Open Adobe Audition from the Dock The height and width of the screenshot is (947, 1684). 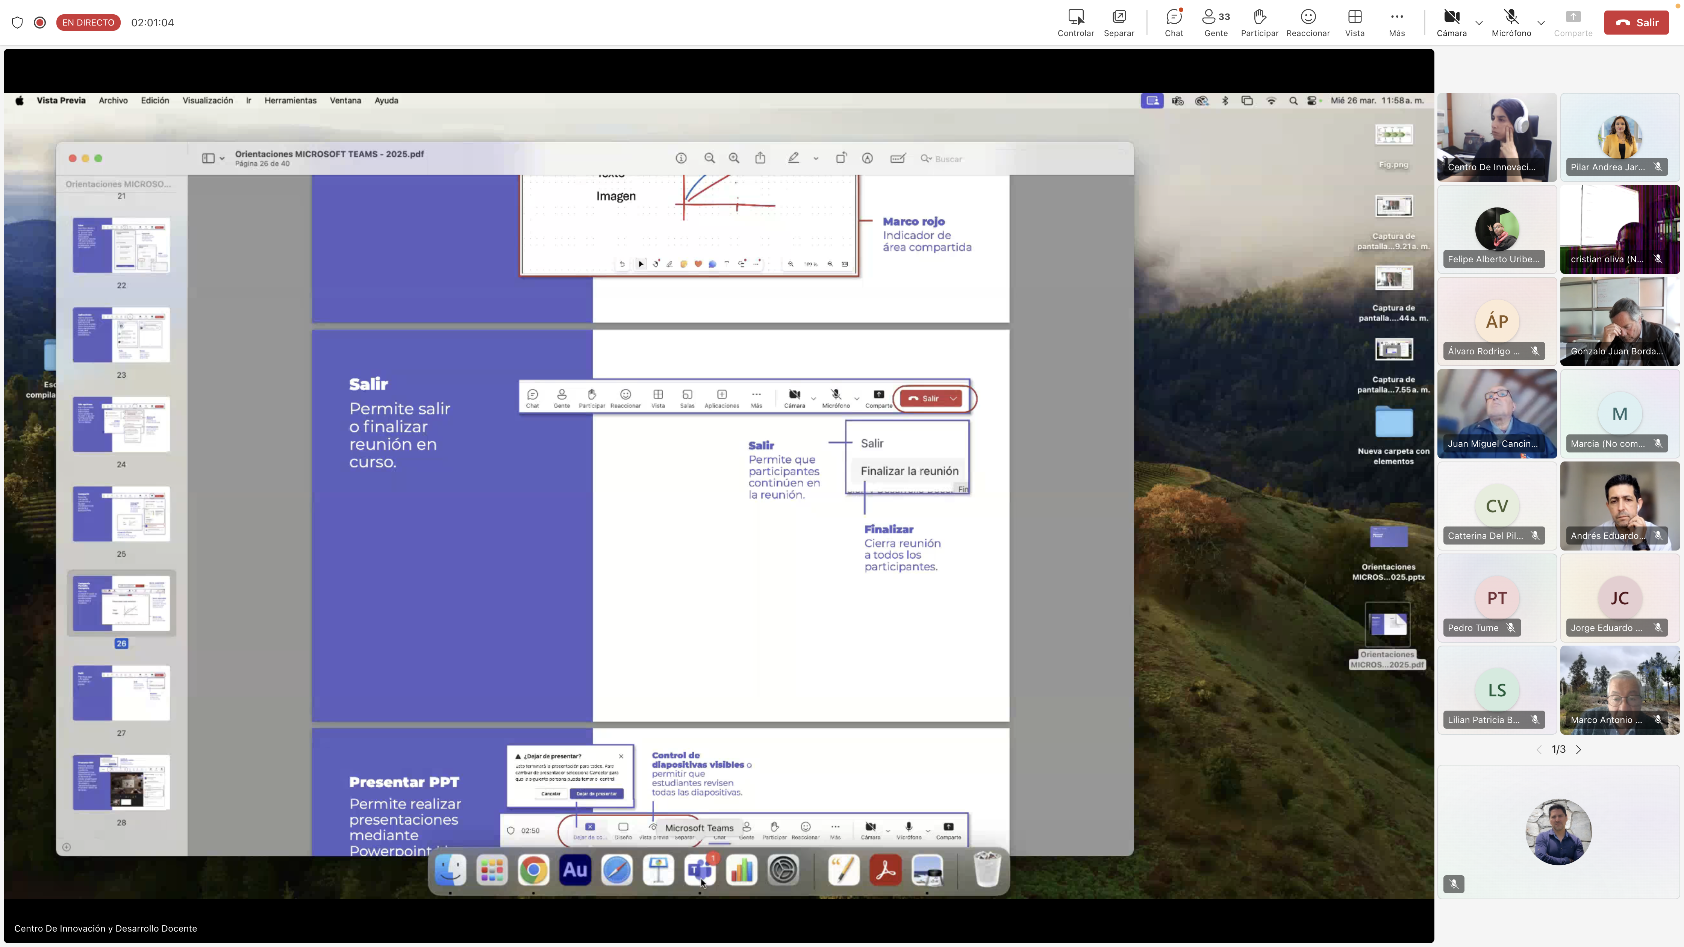coord(575,870)
